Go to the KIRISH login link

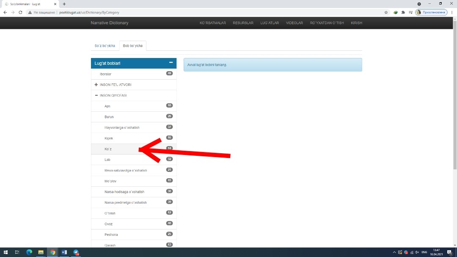click(x=356, y=23)
